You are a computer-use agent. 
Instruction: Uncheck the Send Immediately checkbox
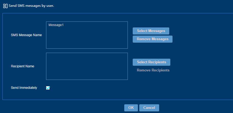[x=48, y=88]
